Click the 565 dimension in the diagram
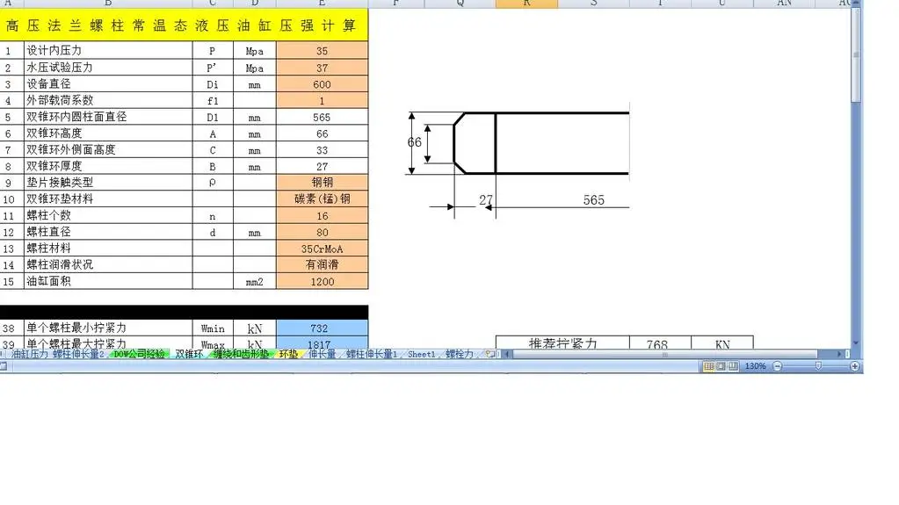Image resolution: width=899 pixels, height=505 pixels. point(593,200)
